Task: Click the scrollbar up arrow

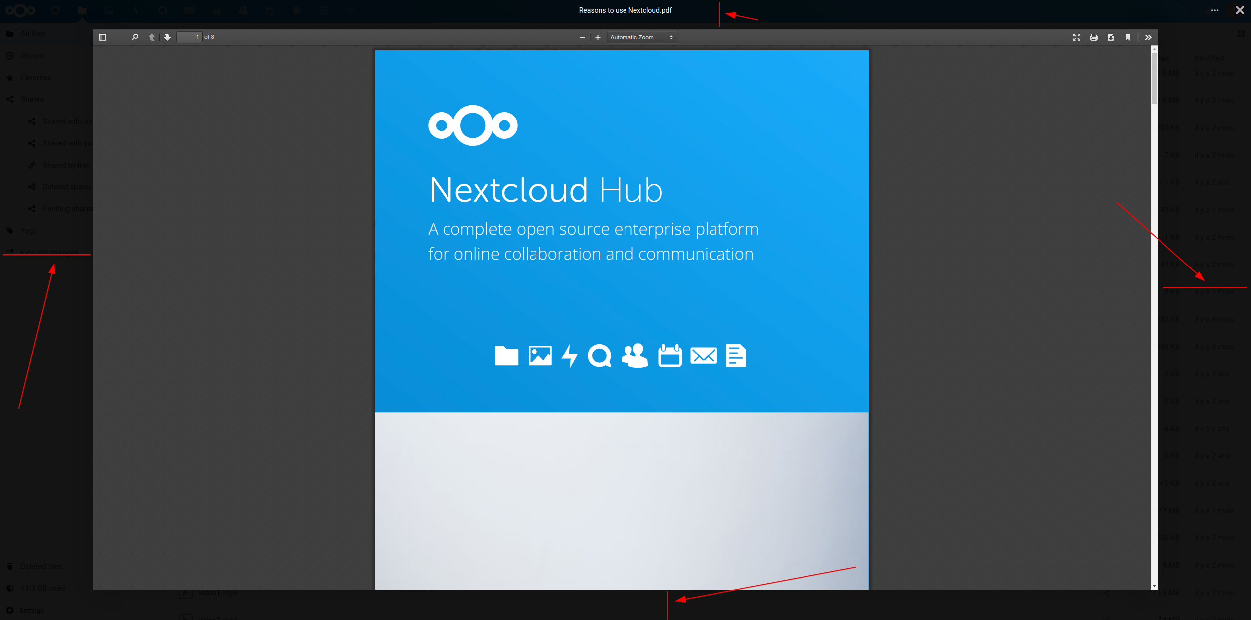Action: click(1154, 49)
